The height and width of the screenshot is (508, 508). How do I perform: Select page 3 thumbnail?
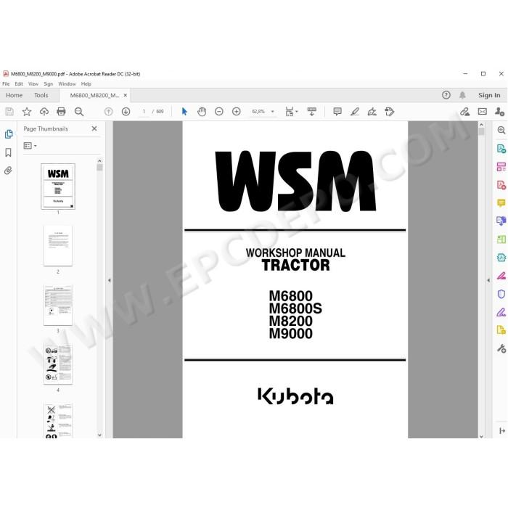point(58,306)
